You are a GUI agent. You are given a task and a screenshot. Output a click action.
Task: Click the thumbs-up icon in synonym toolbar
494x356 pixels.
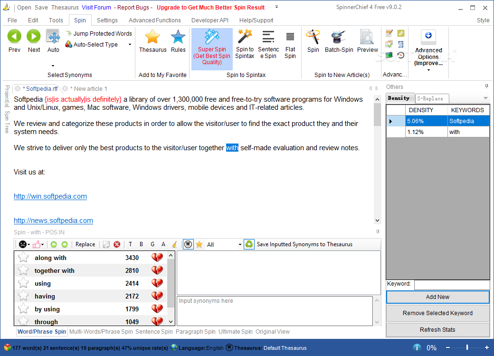click(37, 244)
